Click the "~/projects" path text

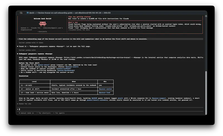coord(42,32)
